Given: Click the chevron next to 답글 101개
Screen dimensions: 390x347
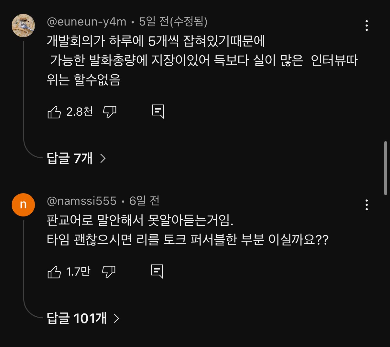Looking at the screenshot, I should point(116,319).
